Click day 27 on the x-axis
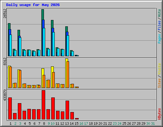163x127 pixels. (x=134, y=124)
